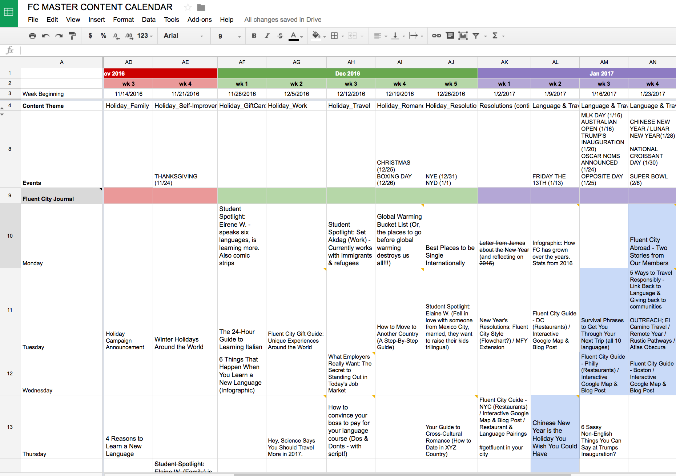Insert a link
The image size is (676, 476).
[x=436, y=36]
